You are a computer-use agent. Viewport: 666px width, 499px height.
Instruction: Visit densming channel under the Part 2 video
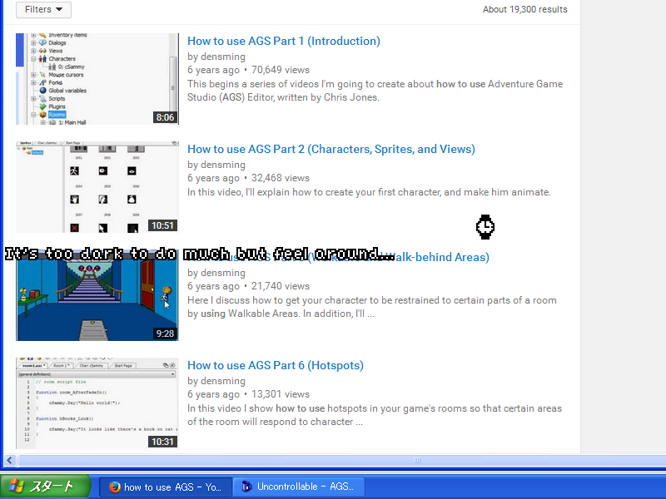coord(222,165)
